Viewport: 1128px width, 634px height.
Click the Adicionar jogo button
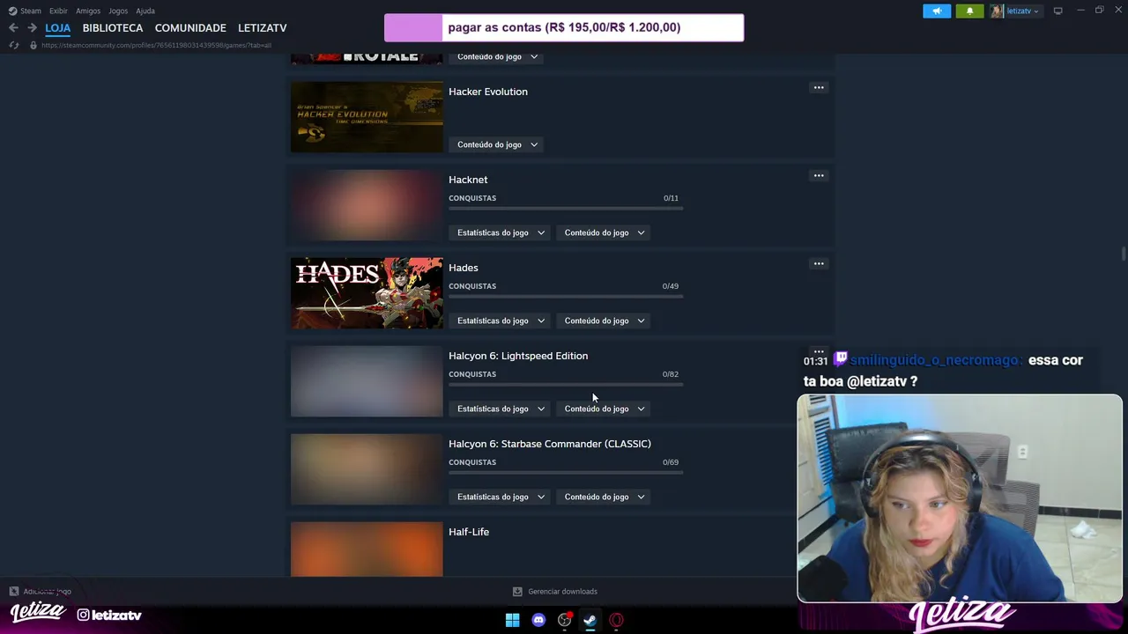(x=41, y=592)
